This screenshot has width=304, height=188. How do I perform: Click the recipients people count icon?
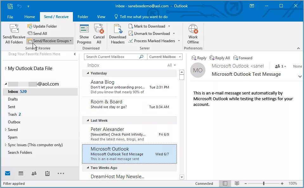click(x=277, y=66)
